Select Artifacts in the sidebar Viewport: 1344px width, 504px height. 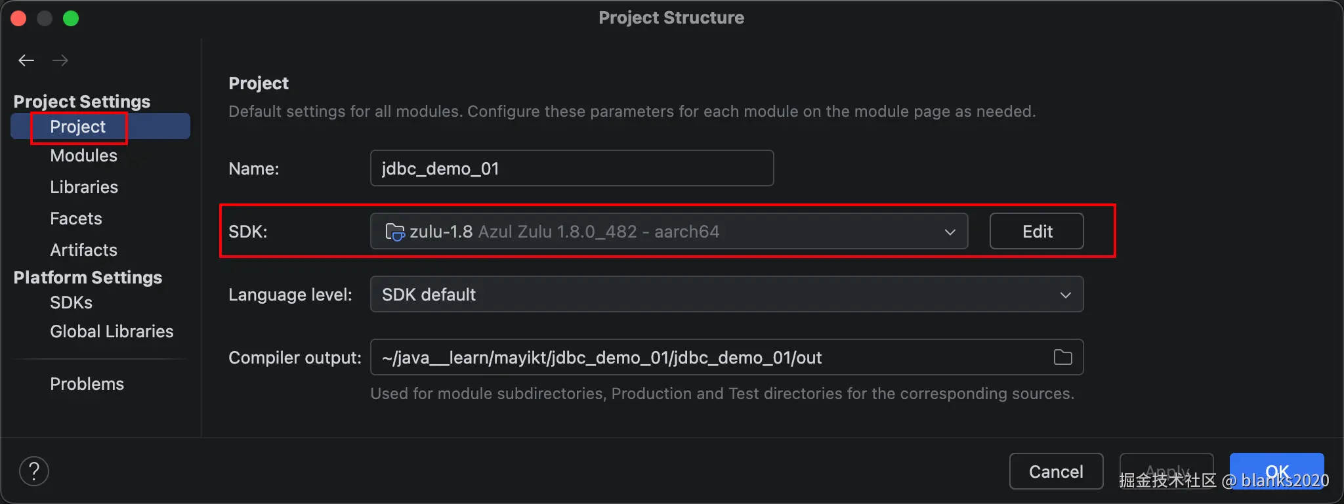click(84, 250)
